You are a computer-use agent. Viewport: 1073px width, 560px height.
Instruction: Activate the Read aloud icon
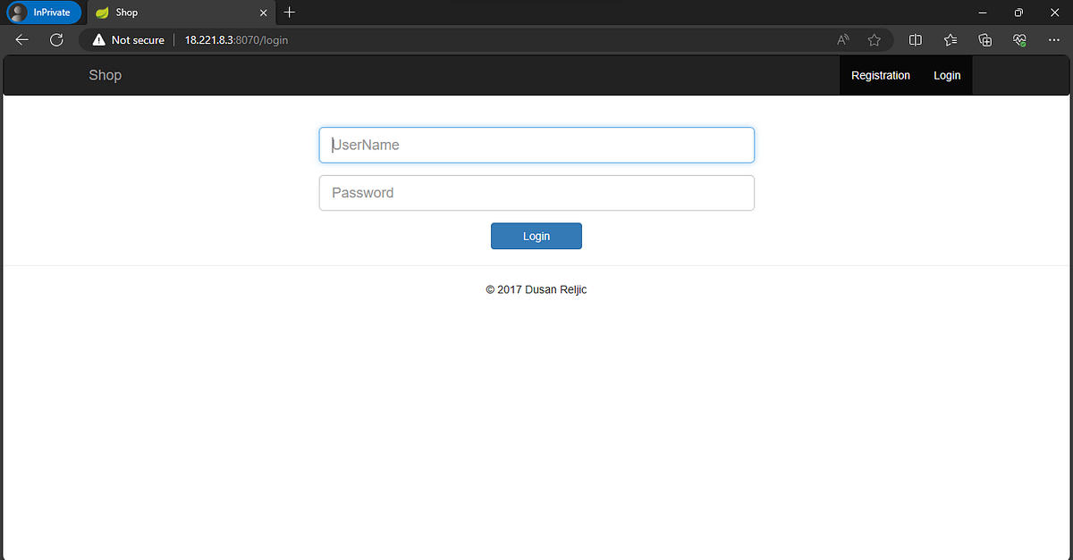point(841,39)
